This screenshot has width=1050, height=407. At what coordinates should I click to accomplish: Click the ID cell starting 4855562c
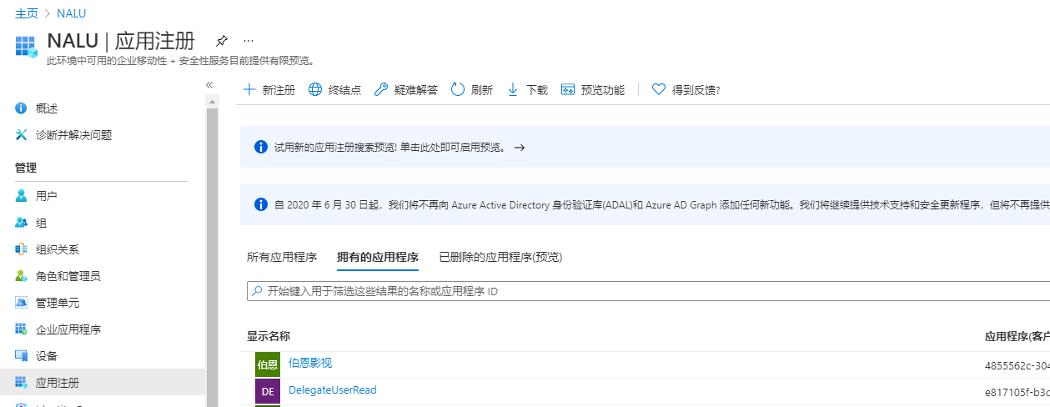pos(1017,365)
